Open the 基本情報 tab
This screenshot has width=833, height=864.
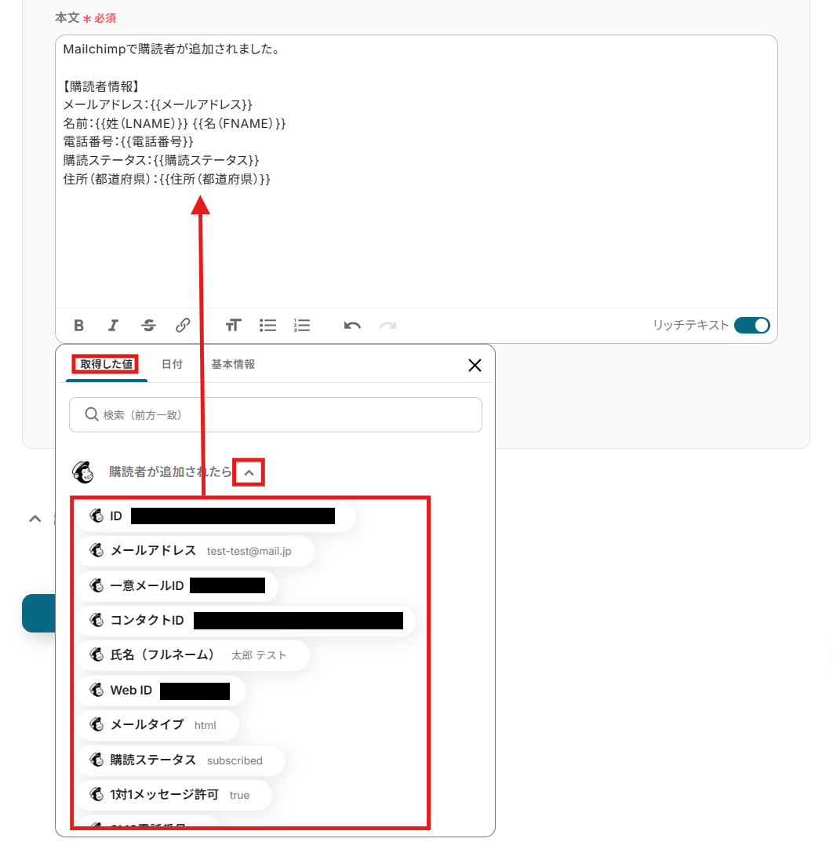(233, 364)
